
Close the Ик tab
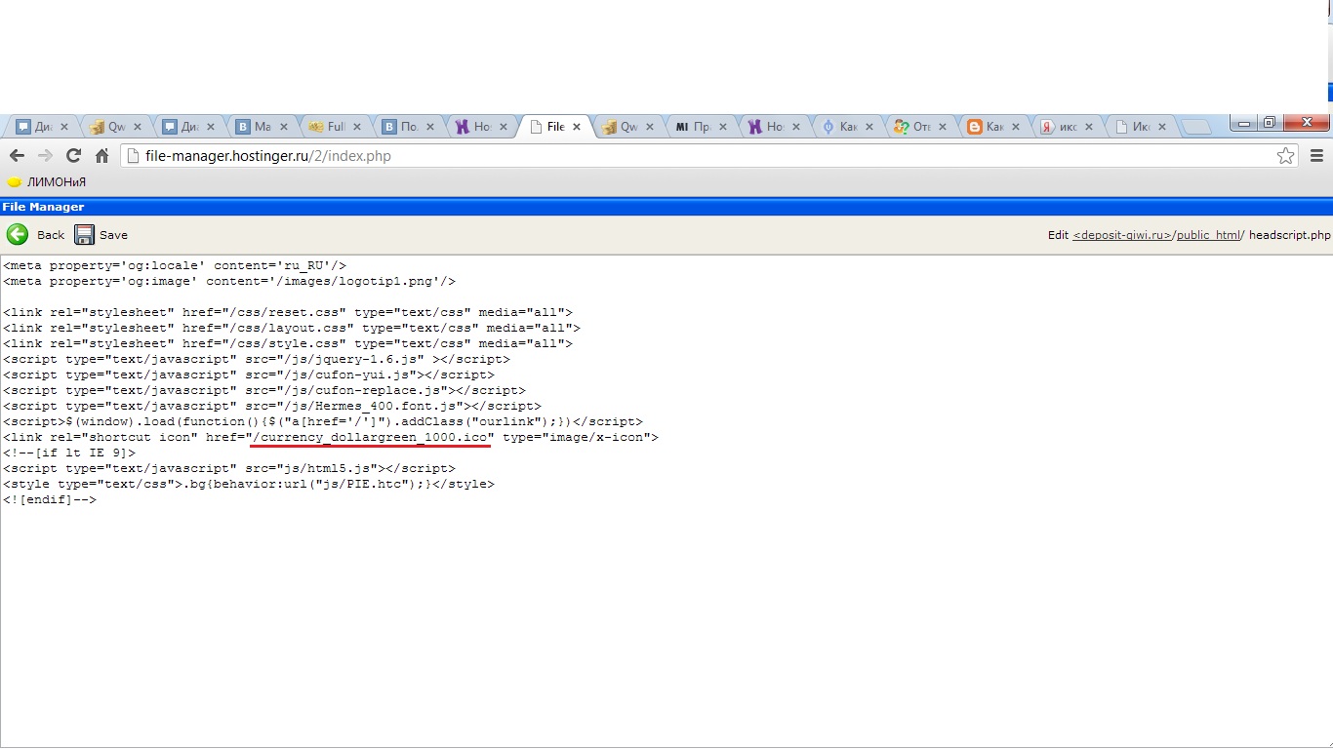point(1162,127)
